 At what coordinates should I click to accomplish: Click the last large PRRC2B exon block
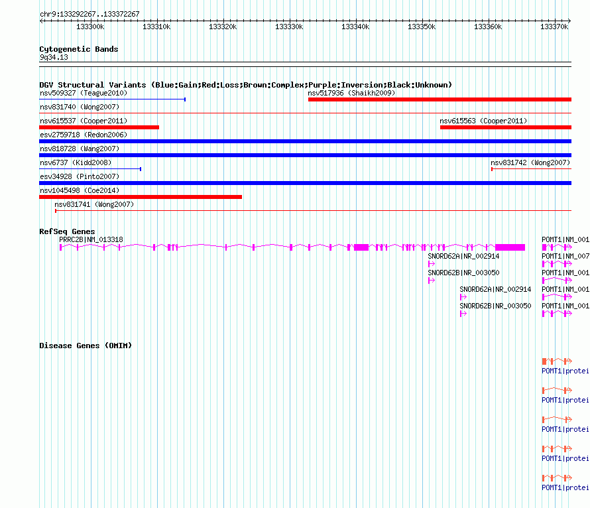tap(510, 247)
